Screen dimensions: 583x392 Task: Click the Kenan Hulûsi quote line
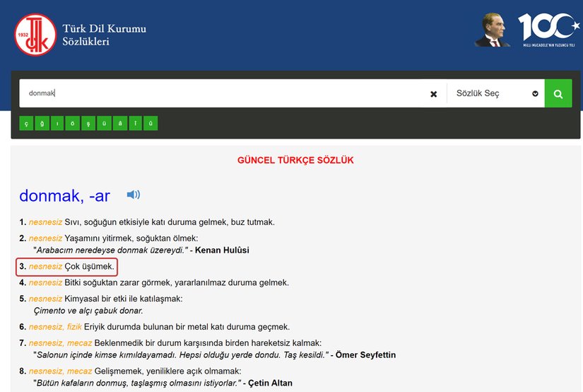pyautogui.click(x=141, y=250)
